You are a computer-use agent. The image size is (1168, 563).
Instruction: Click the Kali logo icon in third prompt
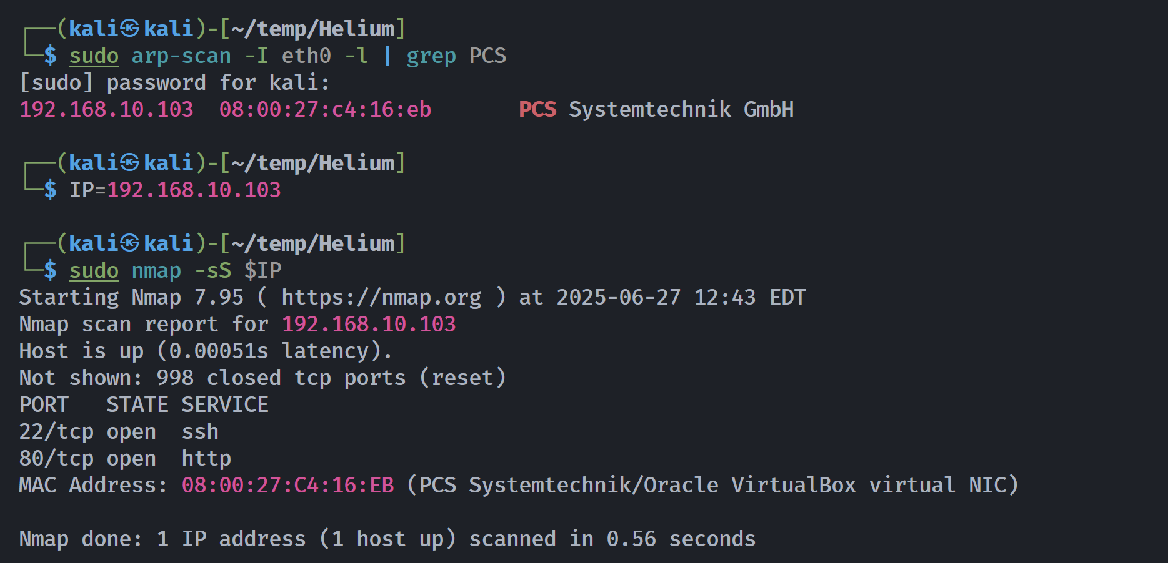[129, 243]
